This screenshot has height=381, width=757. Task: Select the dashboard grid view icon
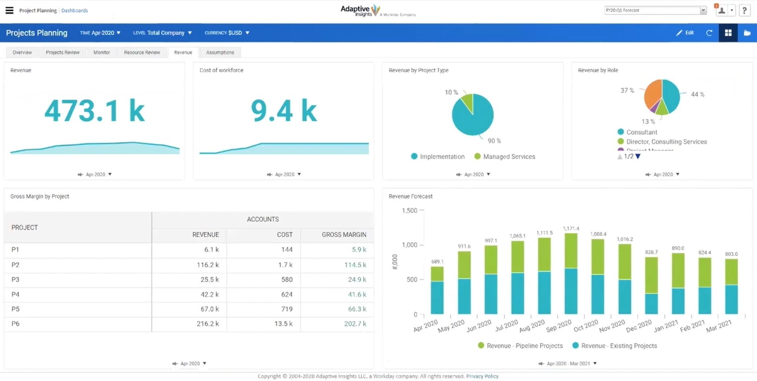tap(728, 33)
